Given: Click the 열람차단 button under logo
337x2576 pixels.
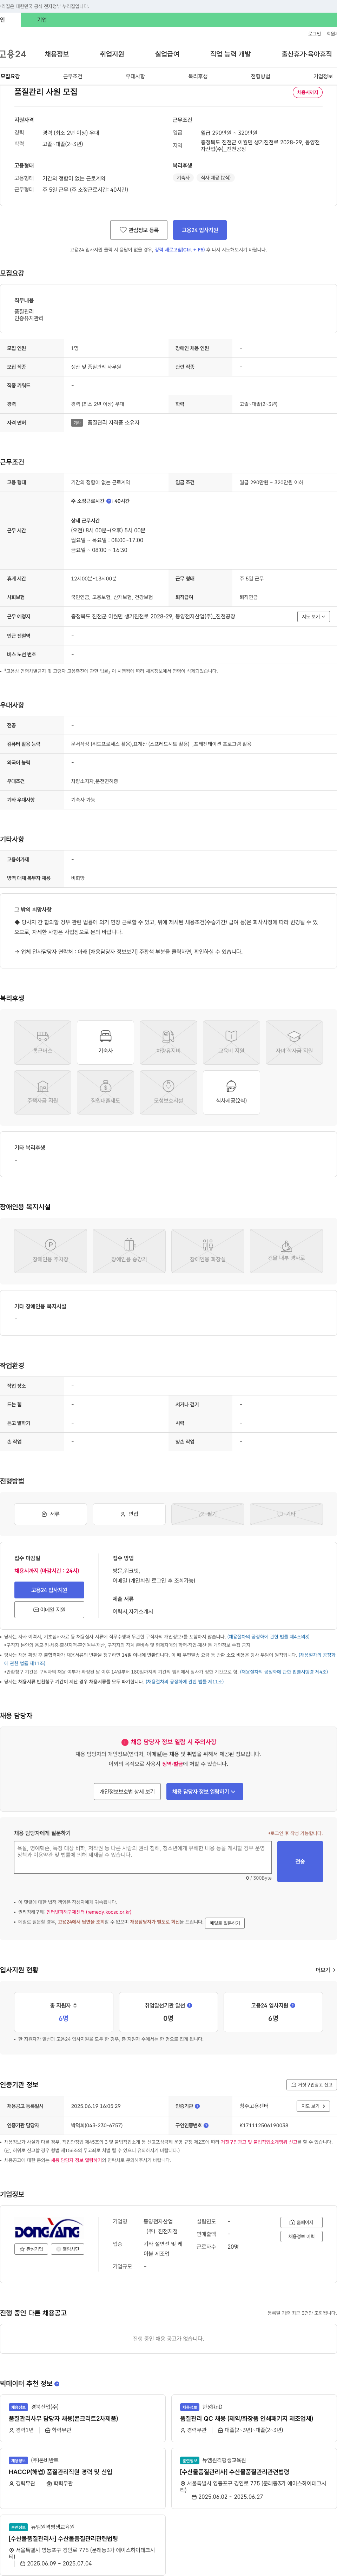Looking at the screenshot, I should (x=68, y=2249).
